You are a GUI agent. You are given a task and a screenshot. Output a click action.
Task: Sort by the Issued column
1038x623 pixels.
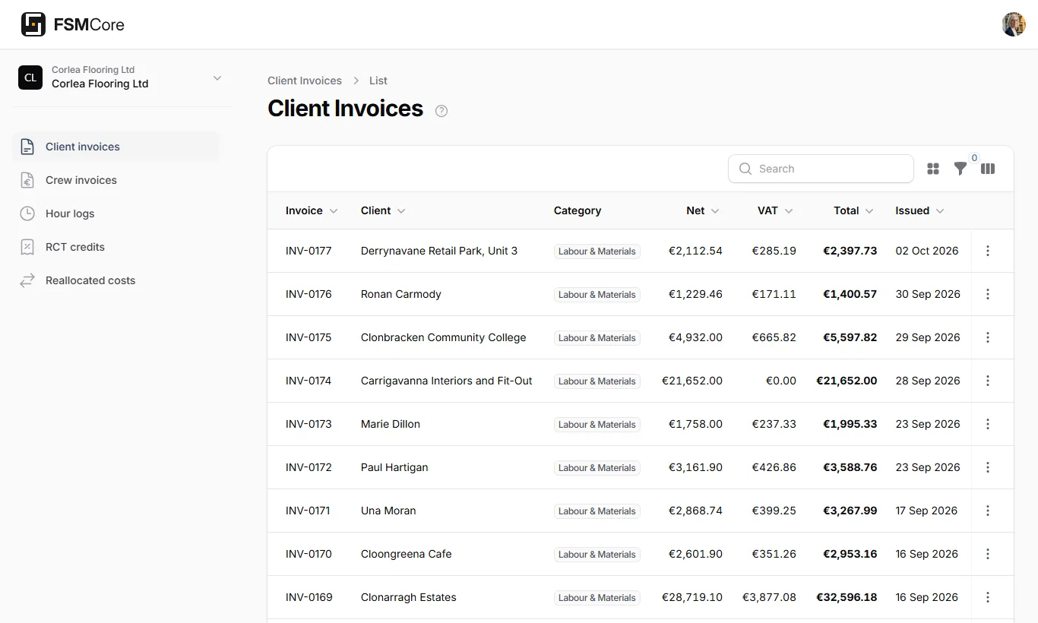[x=919, y=210]
